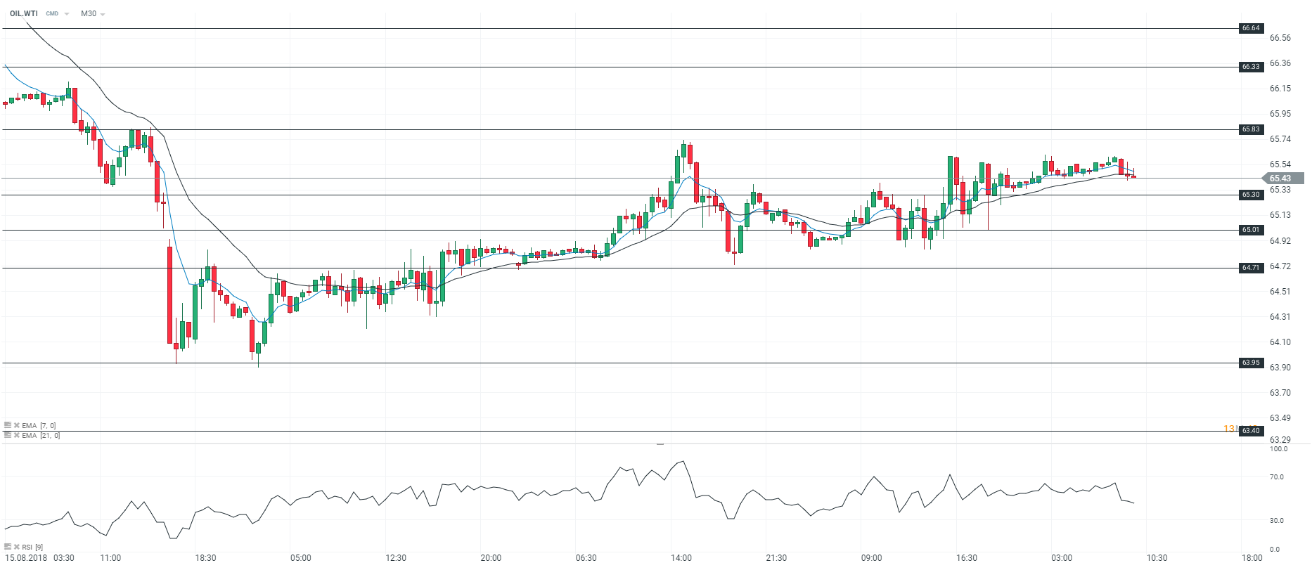The height and width of the screenshot is (570, 1312).
Task: Select the 64.71 horizontal level price tag
Action: (1251, 268)
